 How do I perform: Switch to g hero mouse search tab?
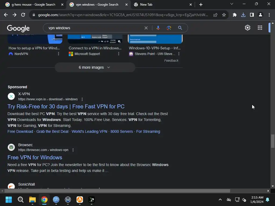click(33, 5)
